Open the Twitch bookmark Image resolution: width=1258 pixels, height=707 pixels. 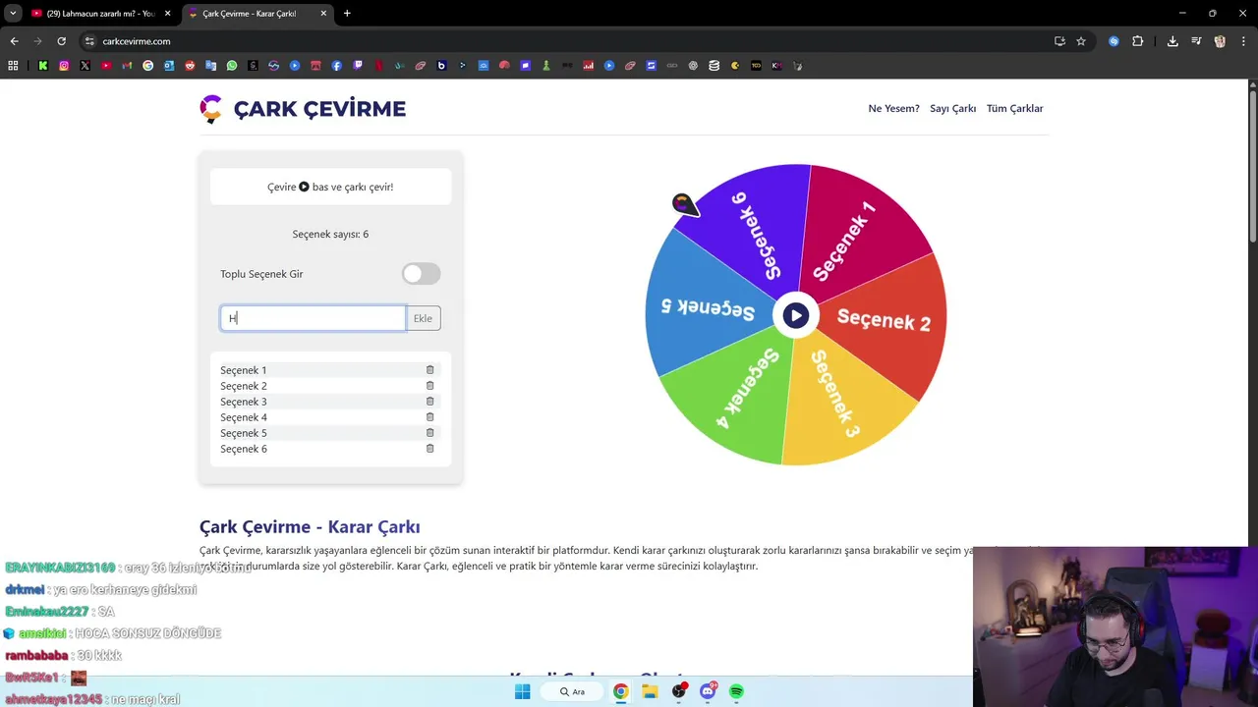[358, 66]
